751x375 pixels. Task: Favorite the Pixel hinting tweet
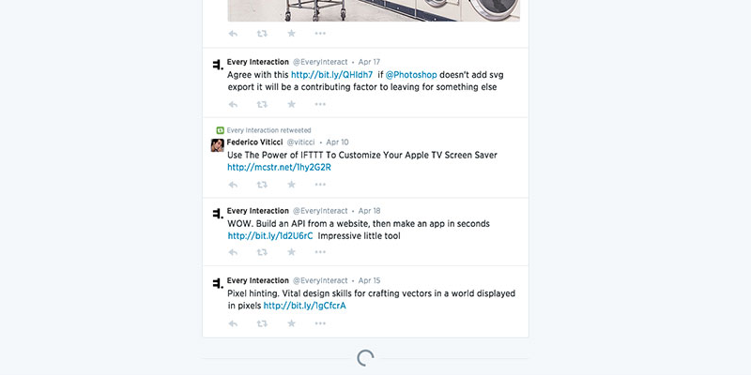coord(291,323)
